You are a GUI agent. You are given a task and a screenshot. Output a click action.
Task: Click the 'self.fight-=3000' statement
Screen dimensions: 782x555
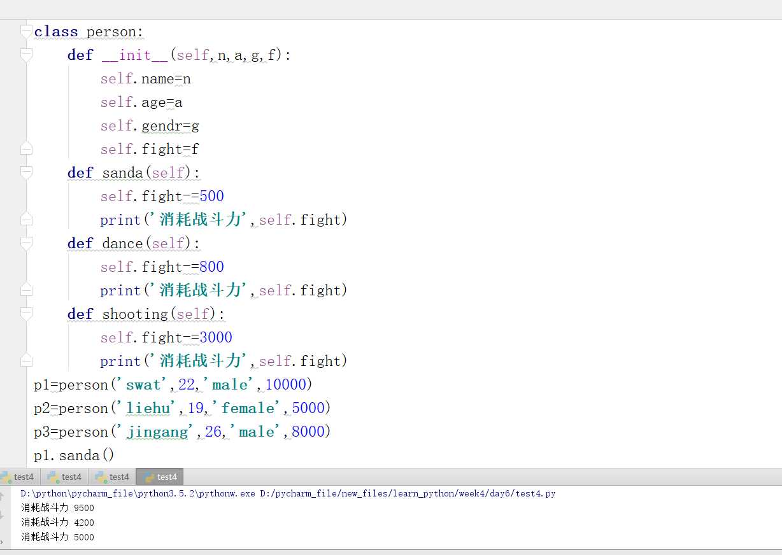coord(166,338)
